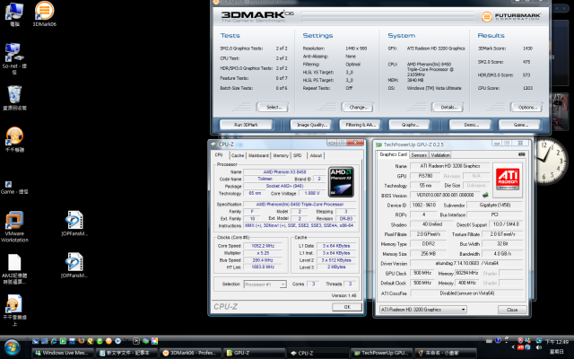Switch to the Mainboard tab in CPU-Z
Image resolution: width=574 pixels, height=359 pixels.
pyautogui.click(x=258, y=155)
